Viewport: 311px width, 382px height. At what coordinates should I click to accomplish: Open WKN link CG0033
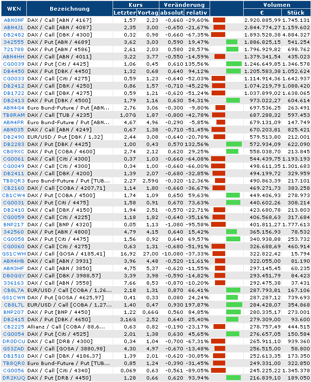coord(14,79)
